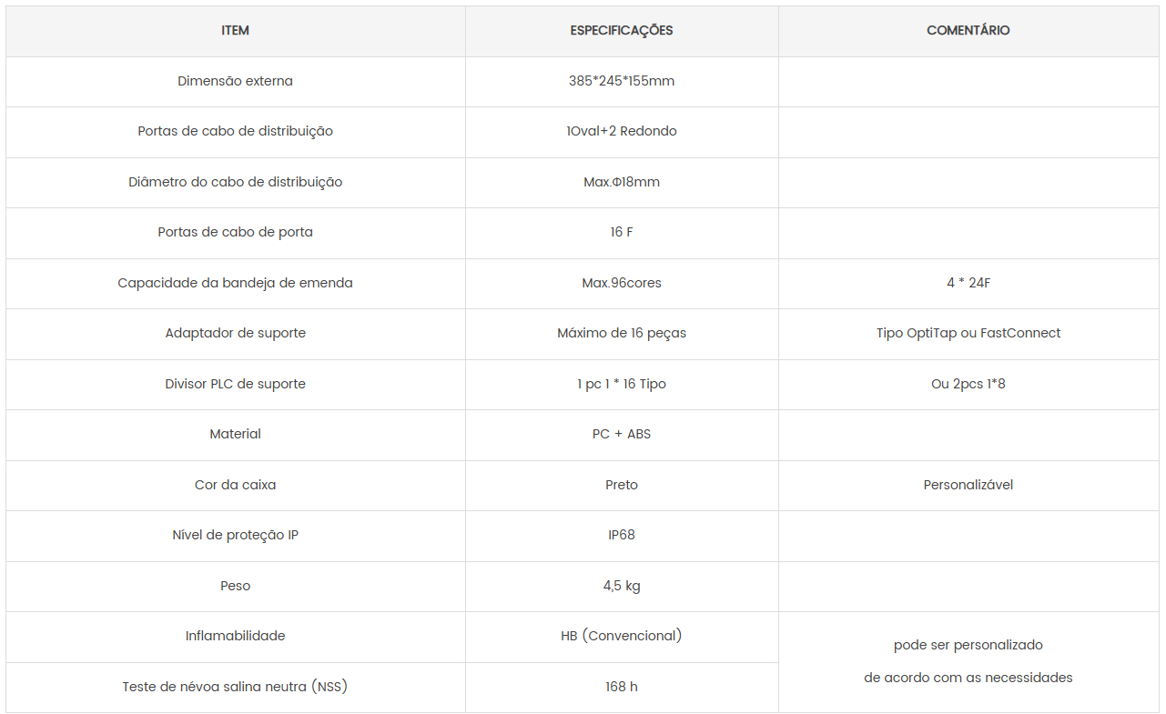Viewport: 1166px width, 714px height.
Task: Click the 'Máximo de 16 peças' cell
Action: coord(622,333)
